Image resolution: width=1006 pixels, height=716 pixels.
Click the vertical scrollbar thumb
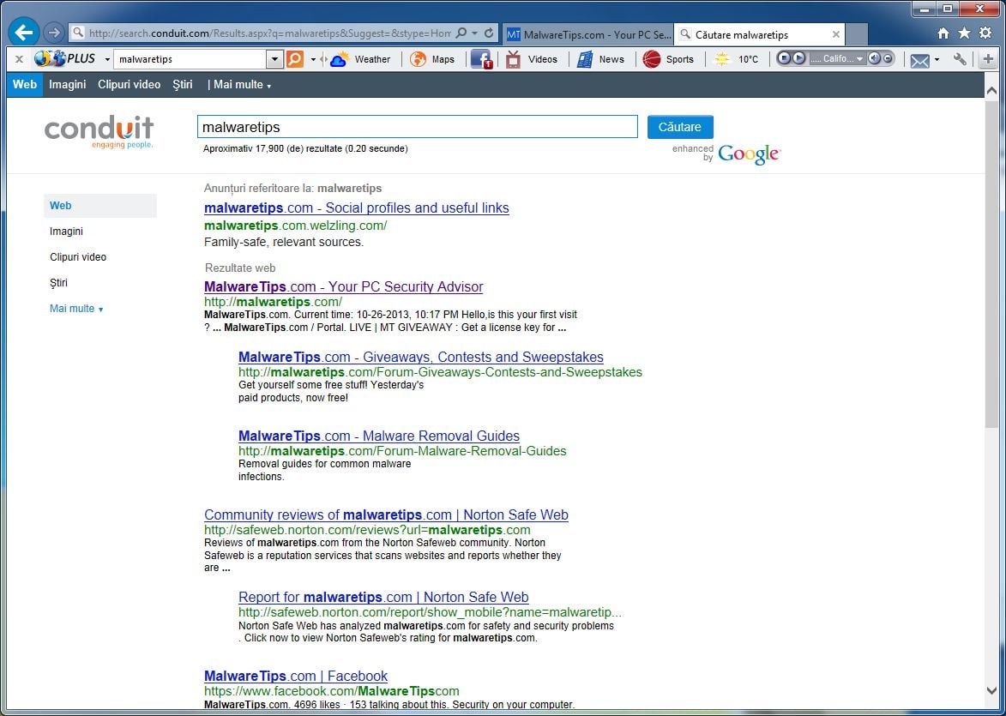[991, 263]
